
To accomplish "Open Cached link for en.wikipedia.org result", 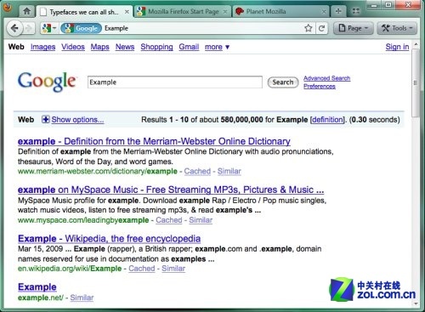I will click(142, 269).
